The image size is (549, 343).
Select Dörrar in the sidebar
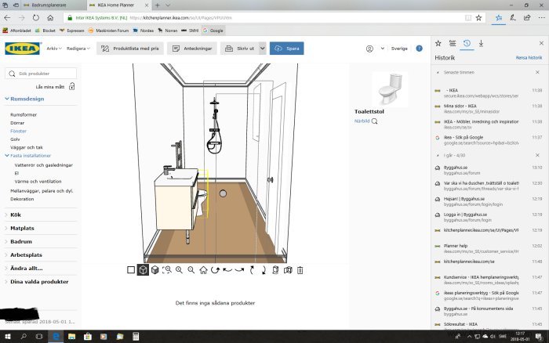(x=17, y=123)
